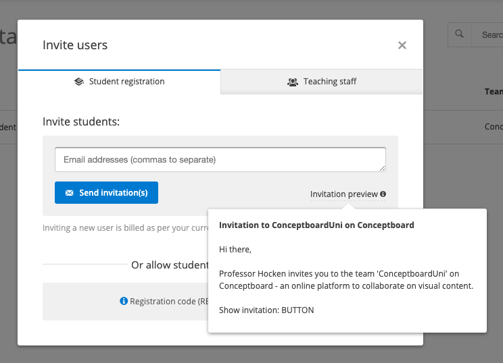Click the envelope icon in Send invitation(s)
This screenshot has height=363, width=503.
[69, 193]
